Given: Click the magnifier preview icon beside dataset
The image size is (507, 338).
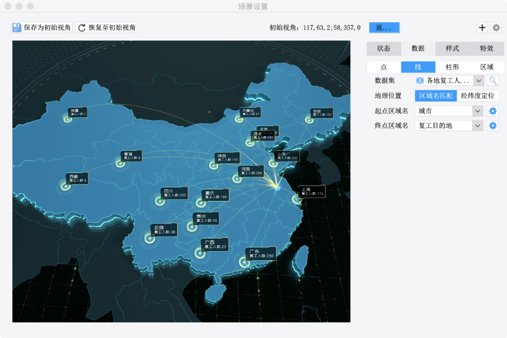Looking at the screenshot, I should coord(493,81).
